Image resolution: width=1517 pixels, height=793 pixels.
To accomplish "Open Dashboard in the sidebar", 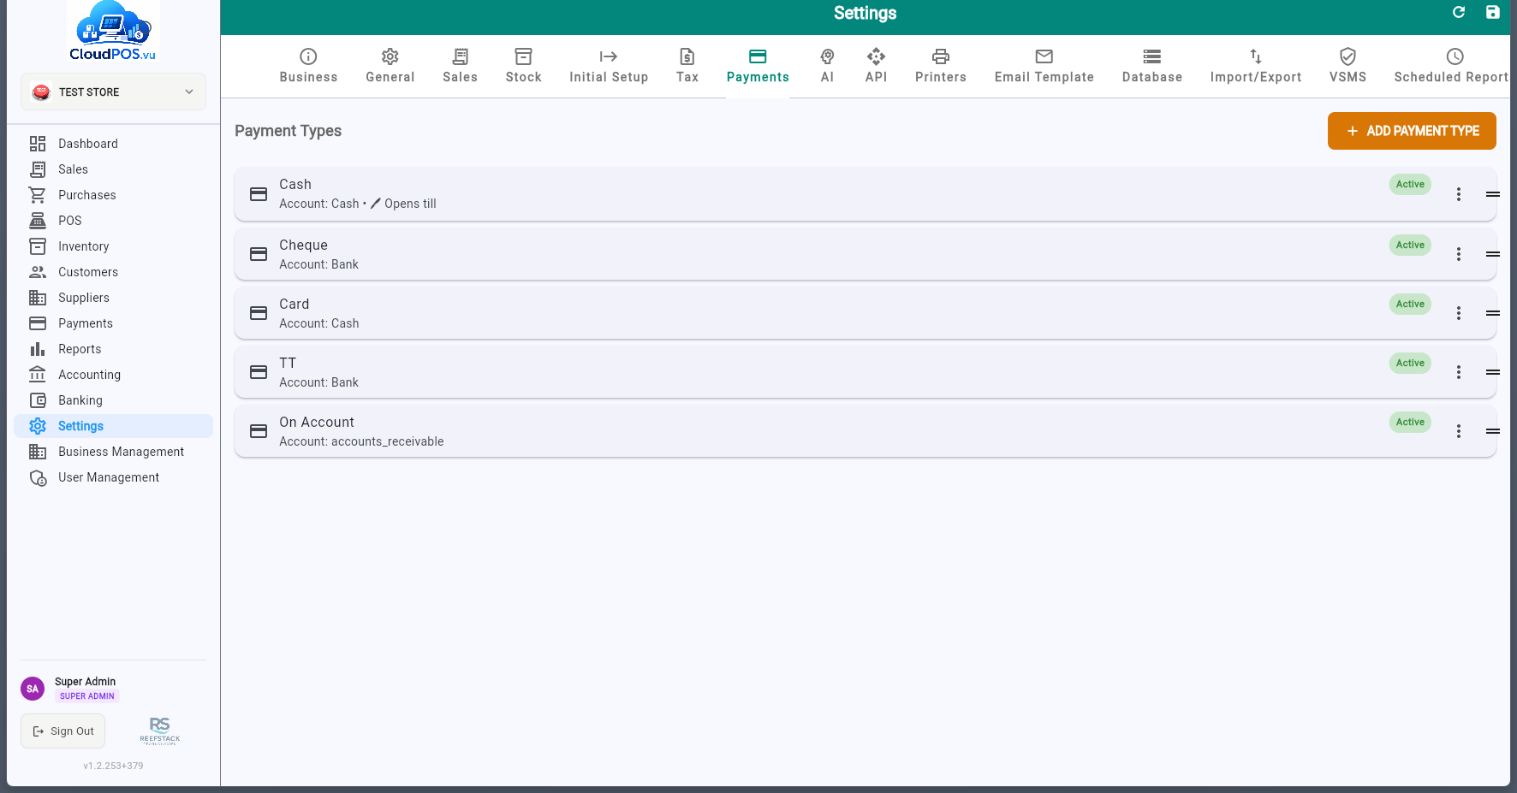I will (113, 144).
